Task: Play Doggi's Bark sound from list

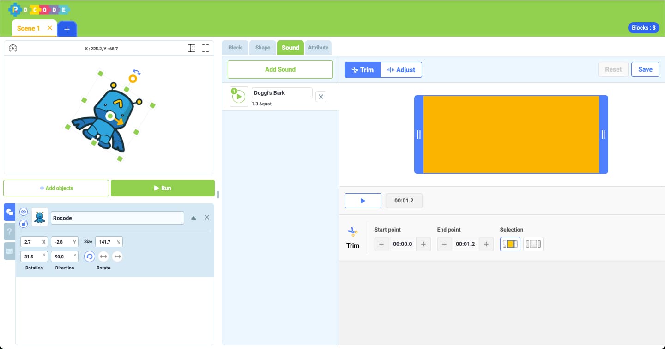Action: [239, 97]
